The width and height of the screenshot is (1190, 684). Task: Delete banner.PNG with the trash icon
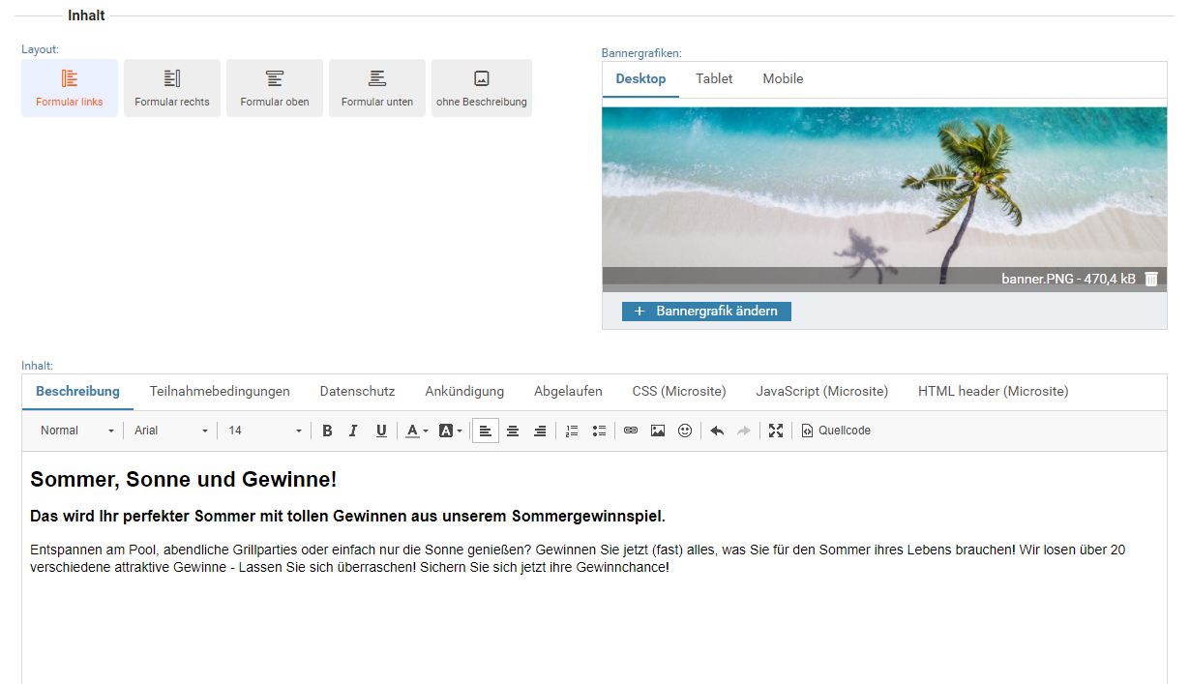tap(1151, 279)
